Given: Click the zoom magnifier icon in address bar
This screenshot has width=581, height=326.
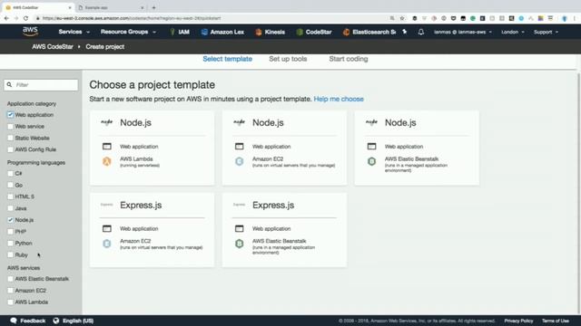Looking at the screenshot, I should pyautogui.click(x=392, y=18).
